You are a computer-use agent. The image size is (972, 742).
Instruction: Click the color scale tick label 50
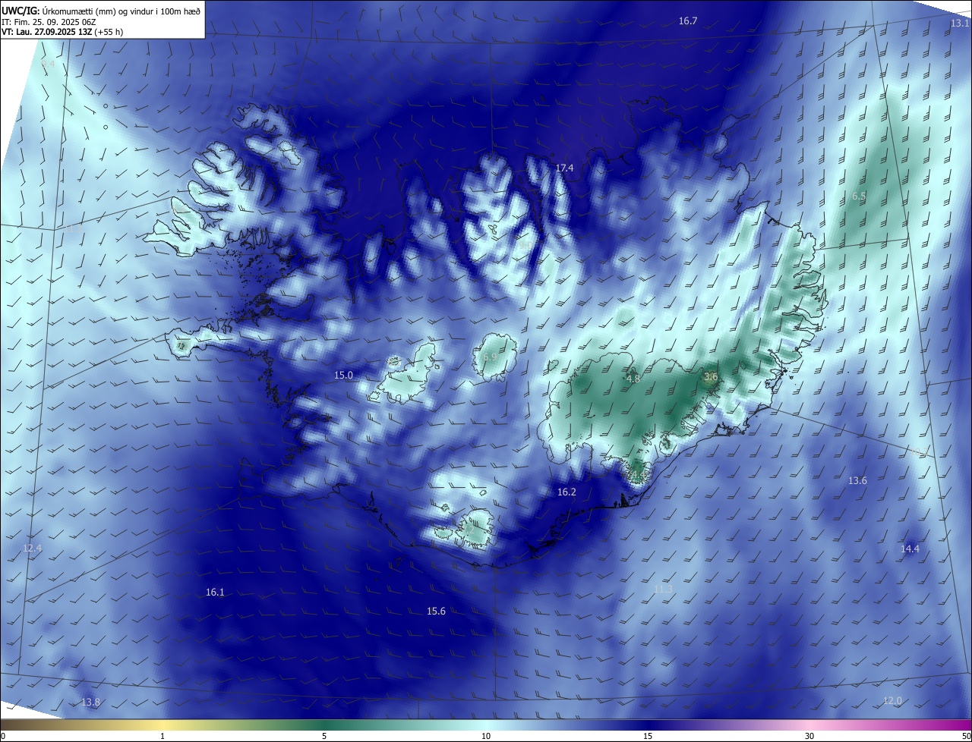[966, 737]
